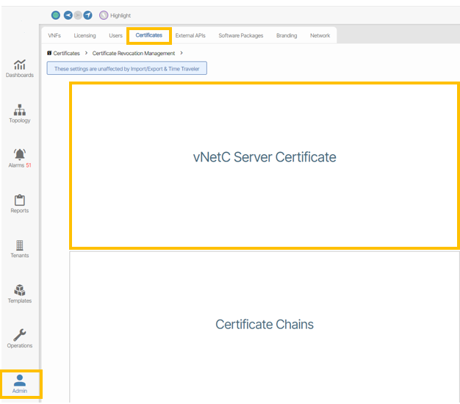
Task: Click Certificate Revocation Management breadcrumb
Action: [x=134, y=54]
